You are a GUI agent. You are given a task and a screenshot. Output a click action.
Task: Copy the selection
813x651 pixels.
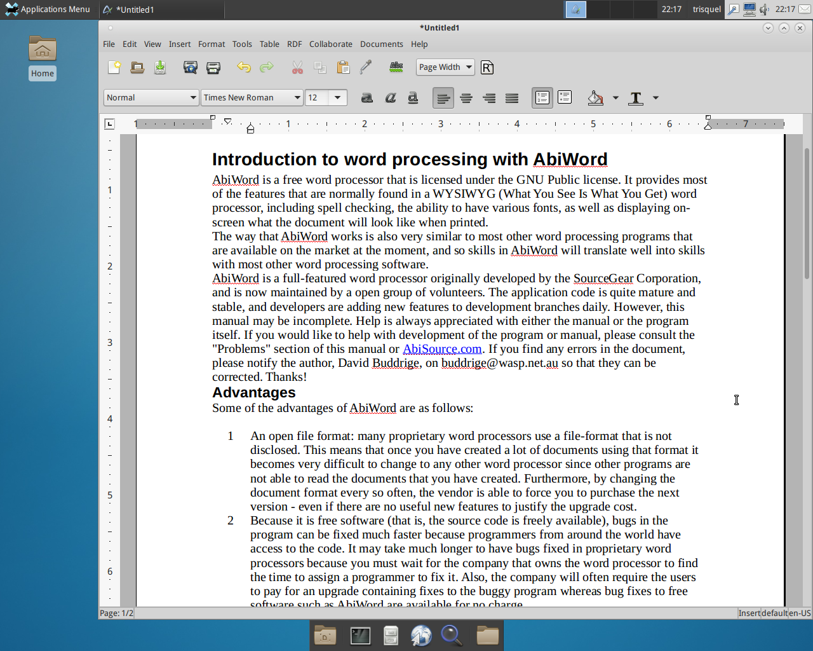tap(320, 67)
